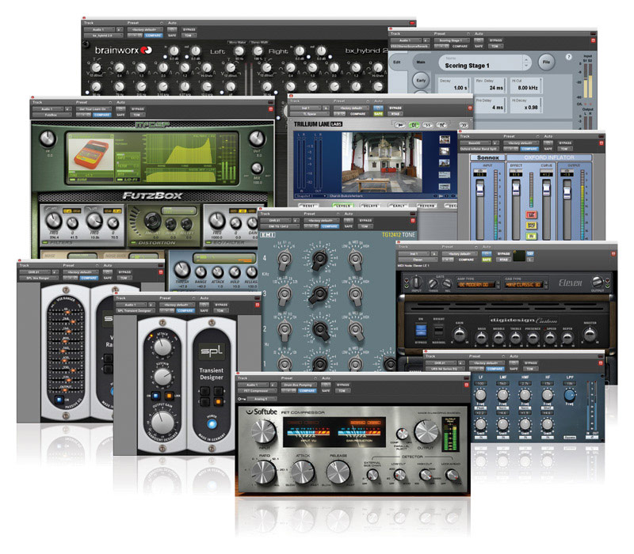Open the preset dropdown in FutzBox header

coord(93,109)
